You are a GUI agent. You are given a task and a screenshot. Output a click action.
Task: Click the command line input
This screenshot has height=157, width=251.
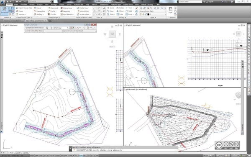click(125, 150)
